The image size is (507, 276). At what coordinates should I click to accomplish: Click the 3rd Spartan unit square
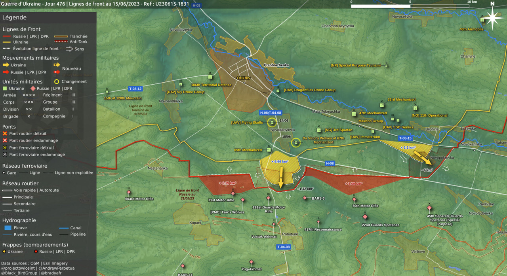pos(319,130)
